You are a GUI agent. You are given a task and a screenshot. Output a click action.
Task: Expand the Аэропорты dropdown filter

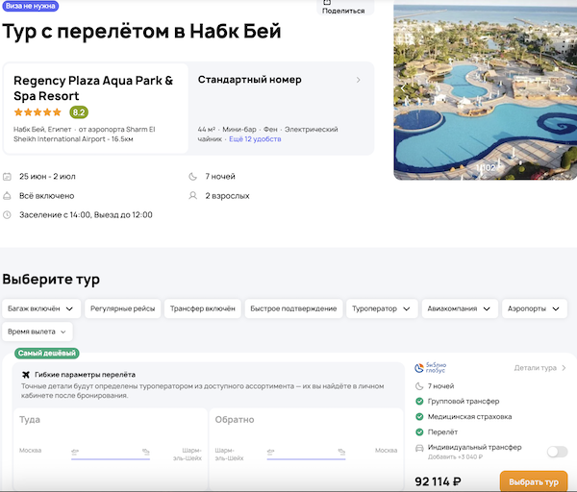pyautogui.click(x=536, y=308)
